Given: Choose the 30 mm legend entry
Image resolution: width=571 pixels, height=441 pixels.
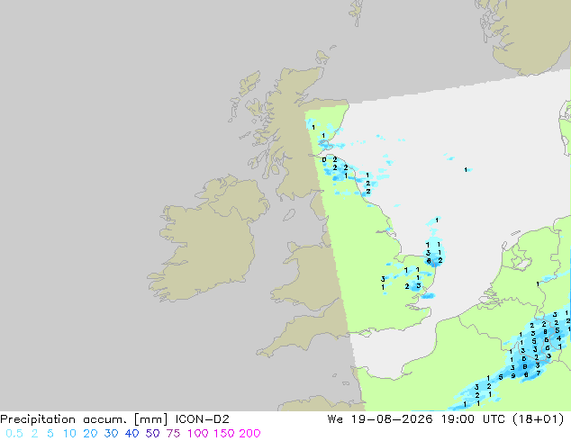Looking at the screenshot, I should 111,434.
